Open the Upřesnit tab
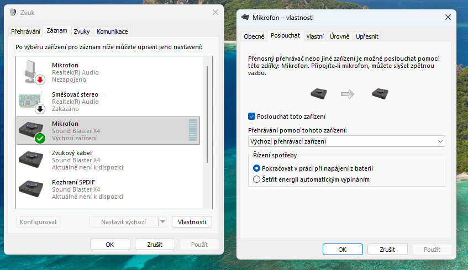Image resolution: width=468 pixels, height=270 pixels. [x=367, y=36]
